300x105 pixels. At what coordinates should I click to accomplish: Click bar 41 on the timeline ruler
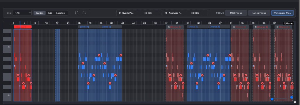pyautogui.click(x=123, y=23)
